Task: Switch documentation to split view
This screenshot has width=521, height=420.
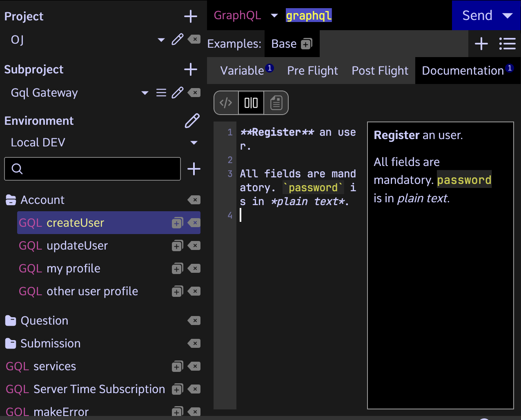Action: pos(251,103)
